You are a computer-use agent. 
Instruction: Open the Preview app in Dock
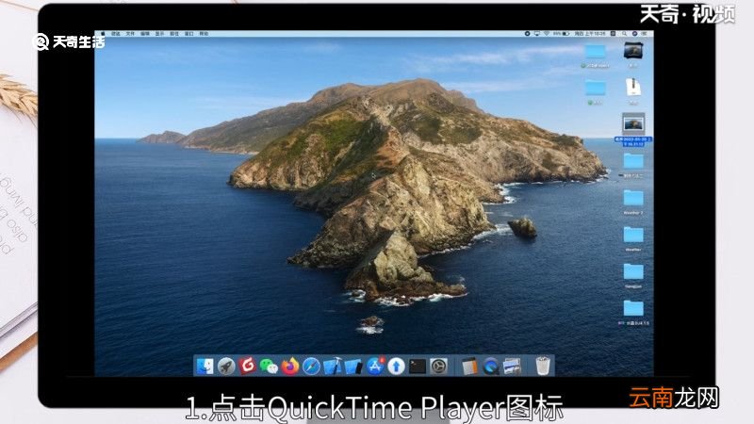click(512, 367)
